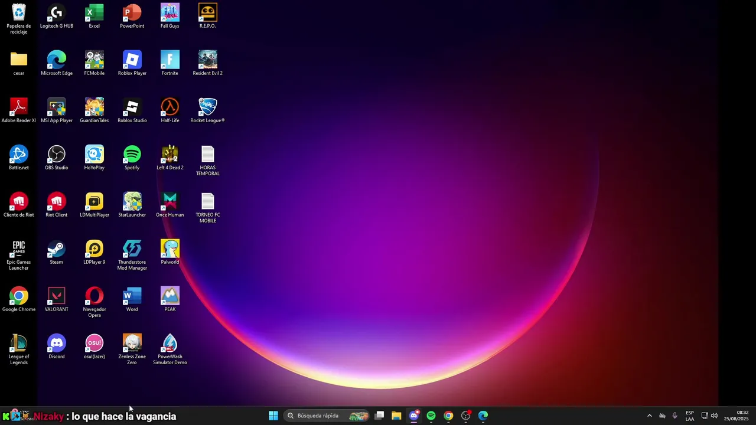The height and width of the screenshot is (425, 756).
Task: Select Microsoft Edge desktop shortcut
Action: [57, 63]
